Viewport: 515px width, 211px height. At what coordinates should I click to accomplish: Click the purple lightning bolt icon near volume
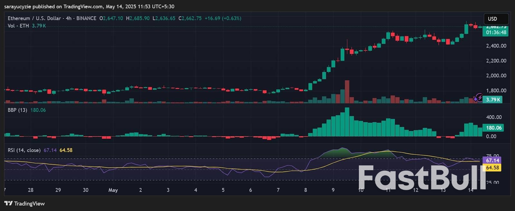pyautogui.click(x=478, y=98)
